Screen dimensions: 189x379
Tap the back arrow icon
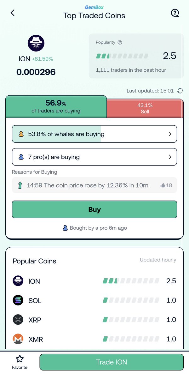(x=13, y=13)
